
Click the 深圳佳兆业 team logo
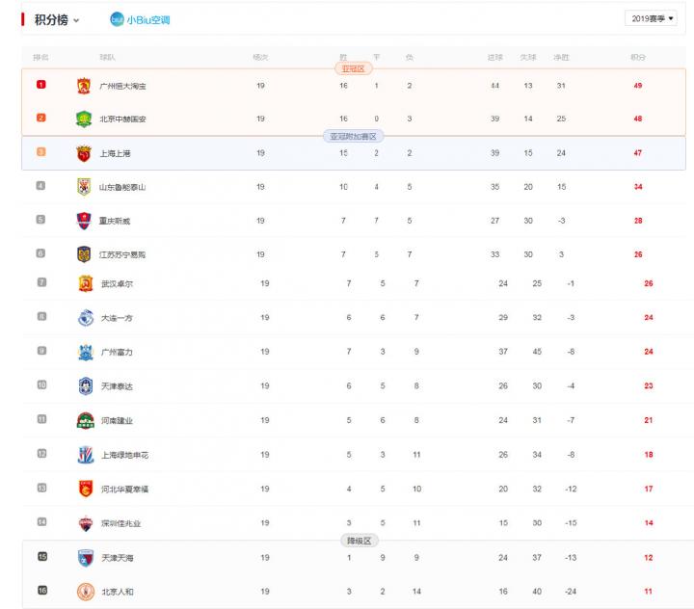click(x=85, y=523)
